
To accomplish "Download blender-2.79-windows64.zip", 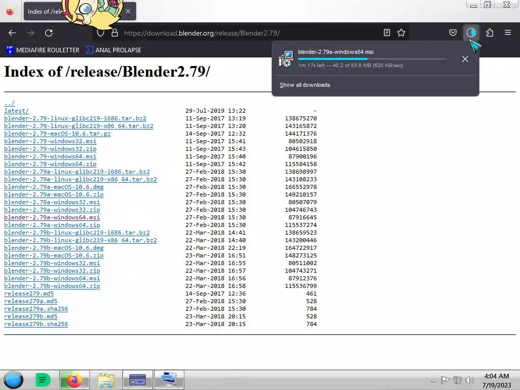I will [50, 164].
